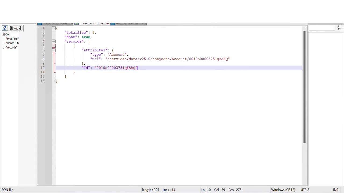
Task: Click "lines : 13" in status bar
Action: point(169,190)
